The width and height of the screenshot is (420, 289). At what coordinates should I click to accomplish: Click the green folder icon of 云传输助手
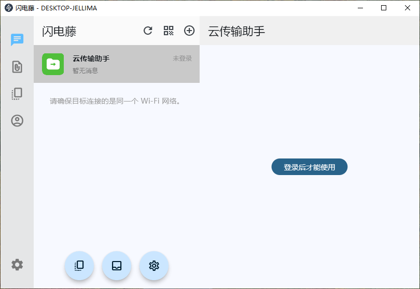(x=53, y=64)
